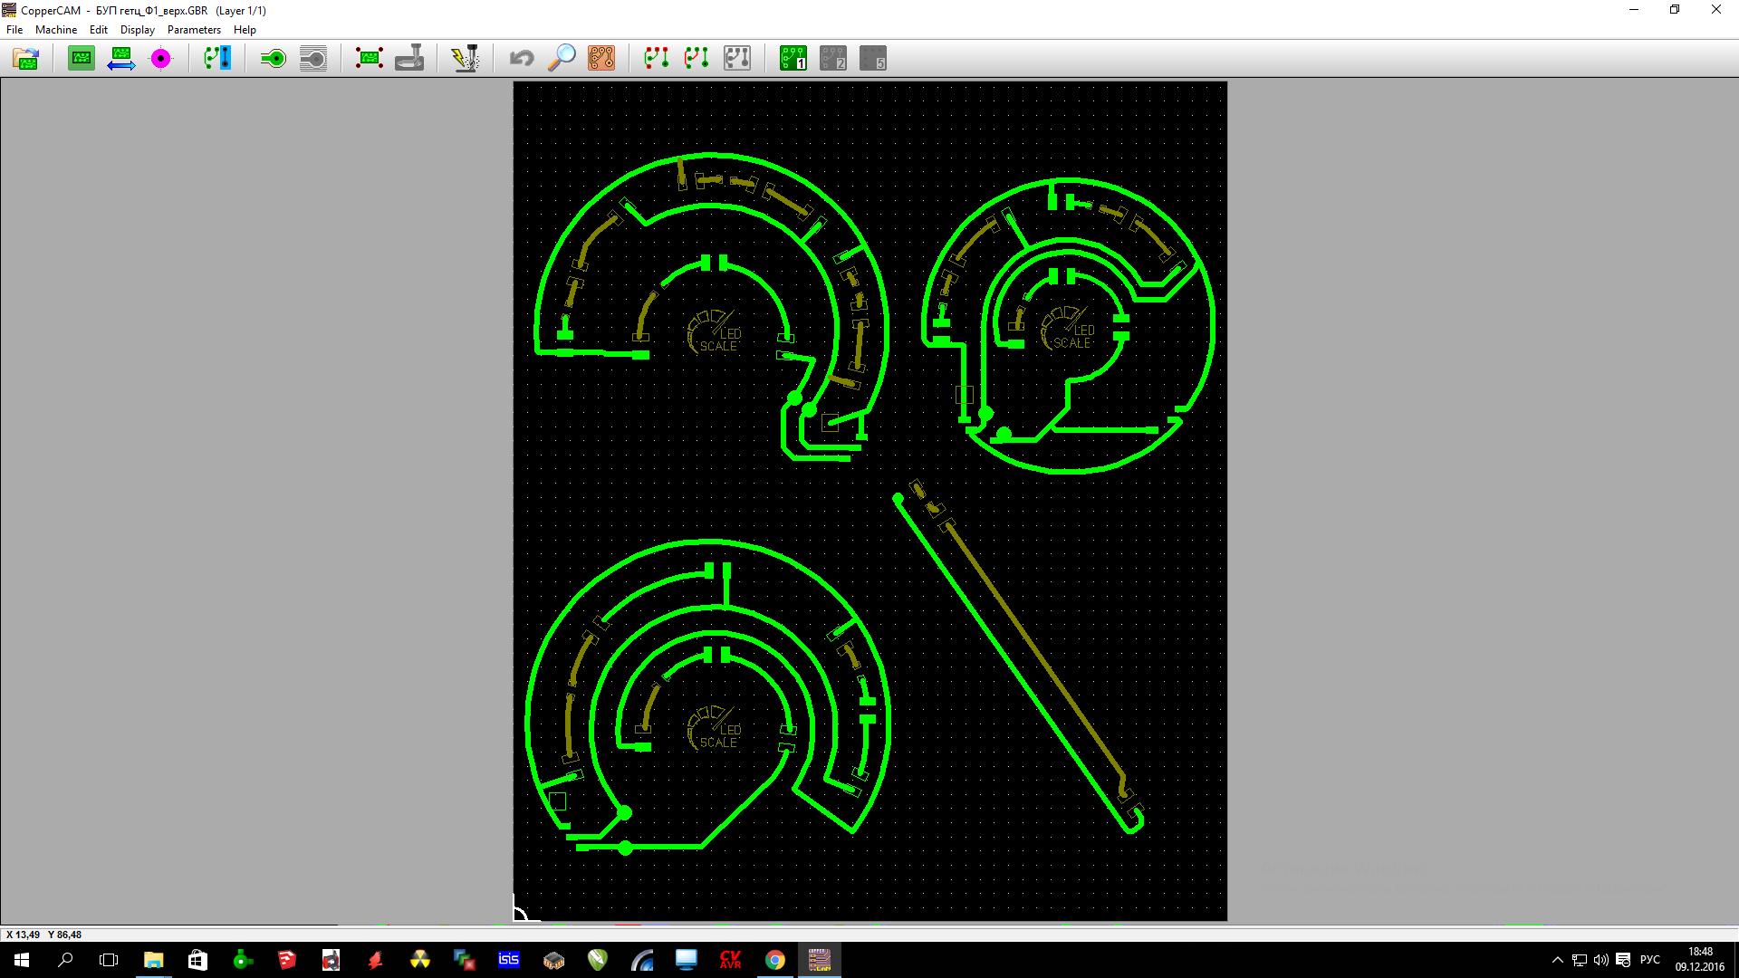Open Chrome from the taskbar
This screenshot has height=978, width=1739.
pos(774,960)
